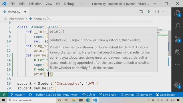Open the File menu
This screenshot has height=103, width=183.
[x=13, y=4]
